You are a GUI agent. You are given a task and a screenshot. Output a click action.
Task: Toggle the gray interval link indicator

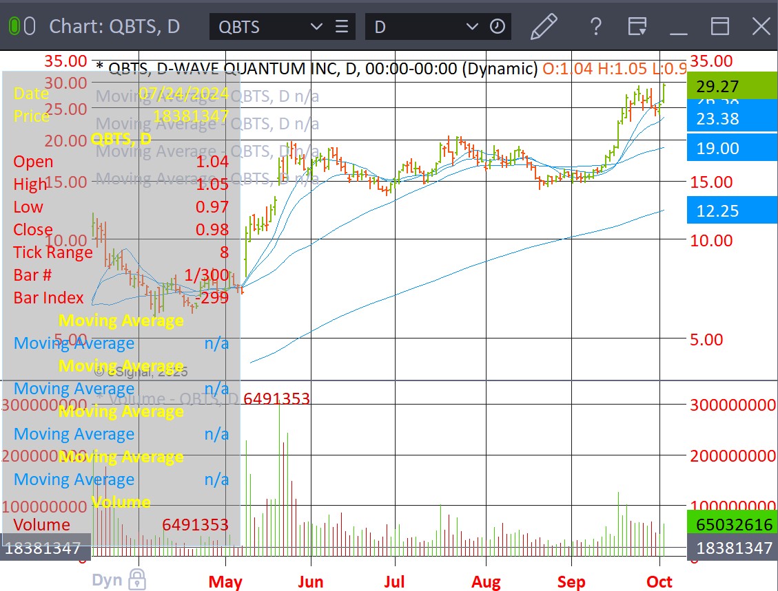click(x=30, y=27)
